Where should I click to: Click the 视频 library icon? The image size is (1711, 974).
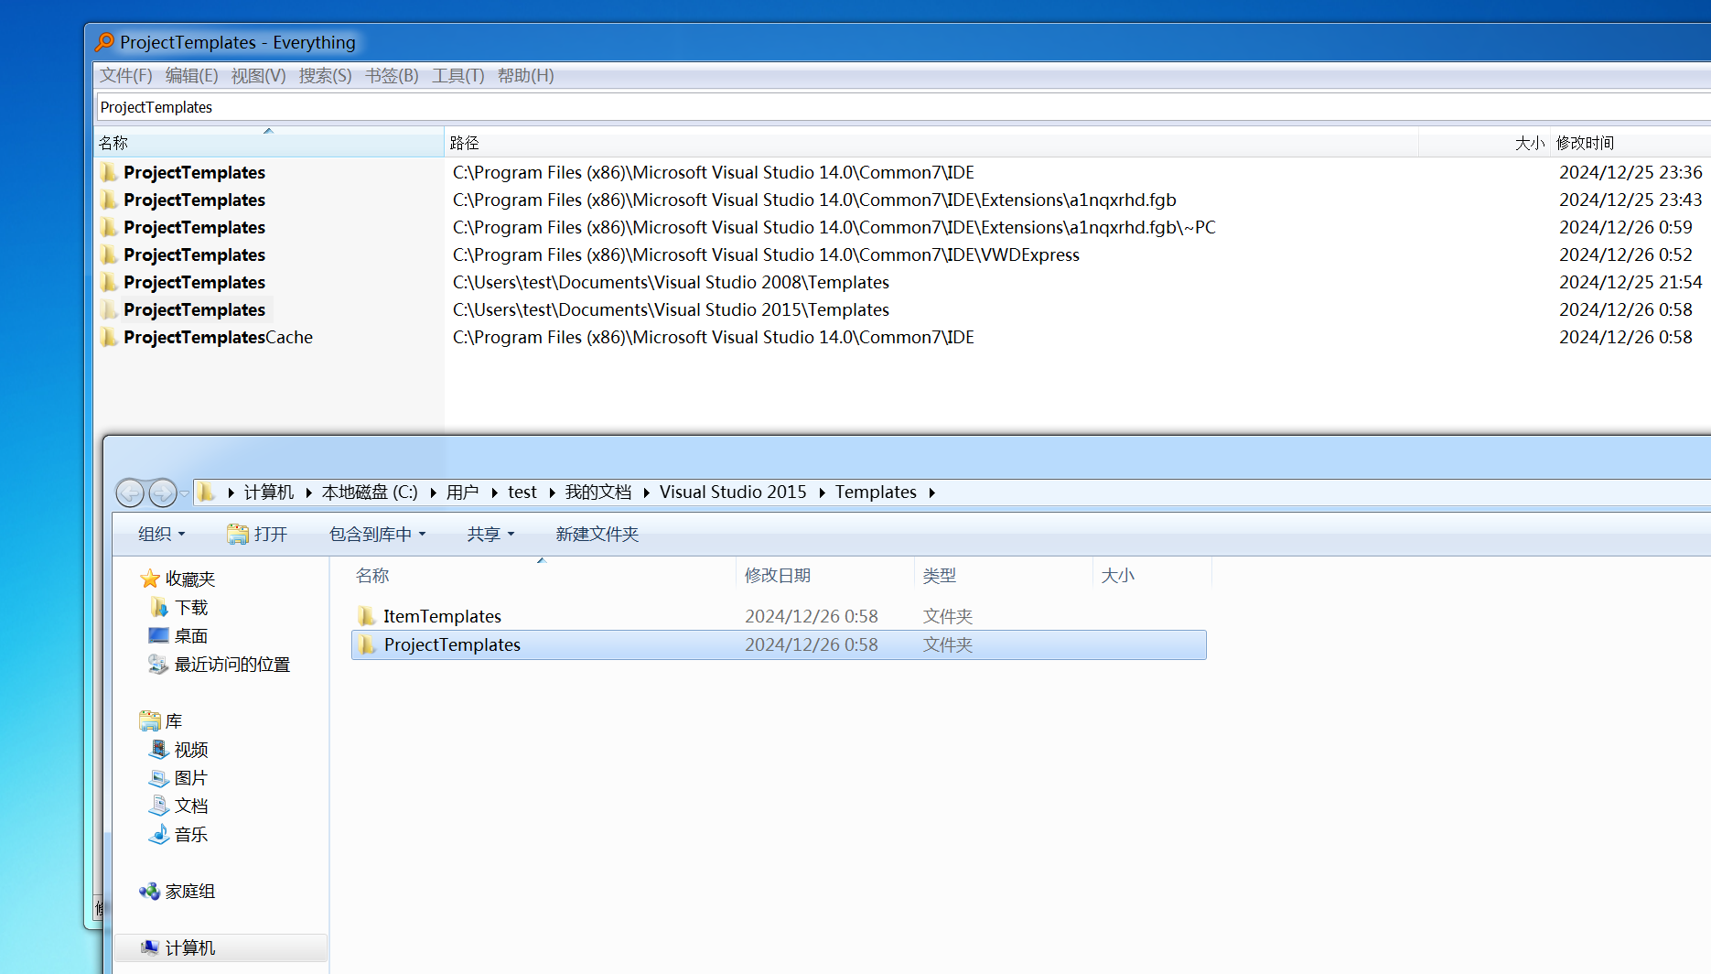158,749
